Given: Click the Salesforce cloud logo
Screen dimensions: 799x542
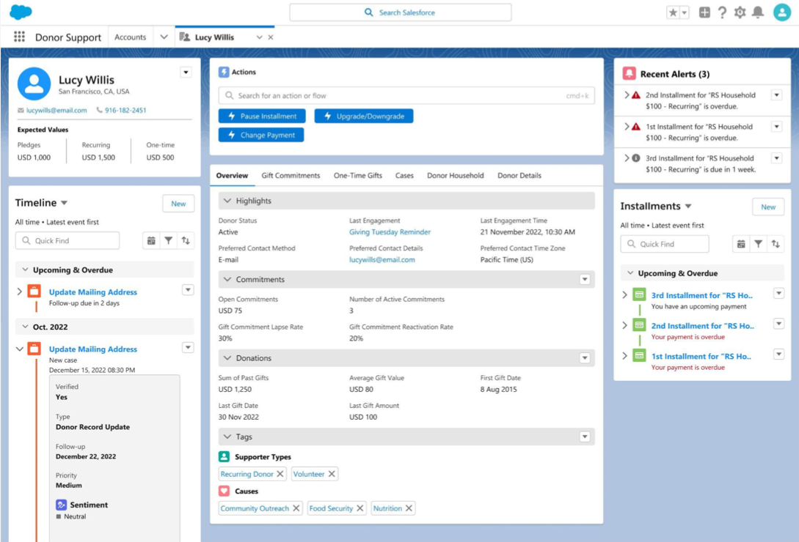Looking at the screenshot, I should [21, 12].
